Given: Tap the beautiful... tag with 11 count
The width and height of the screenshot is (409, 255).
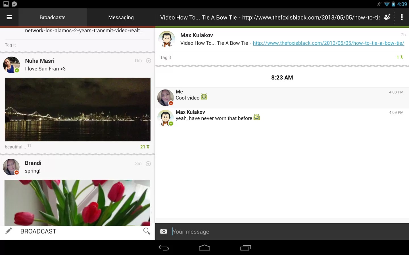Looking at the screenshot, I should coord(18,146).
